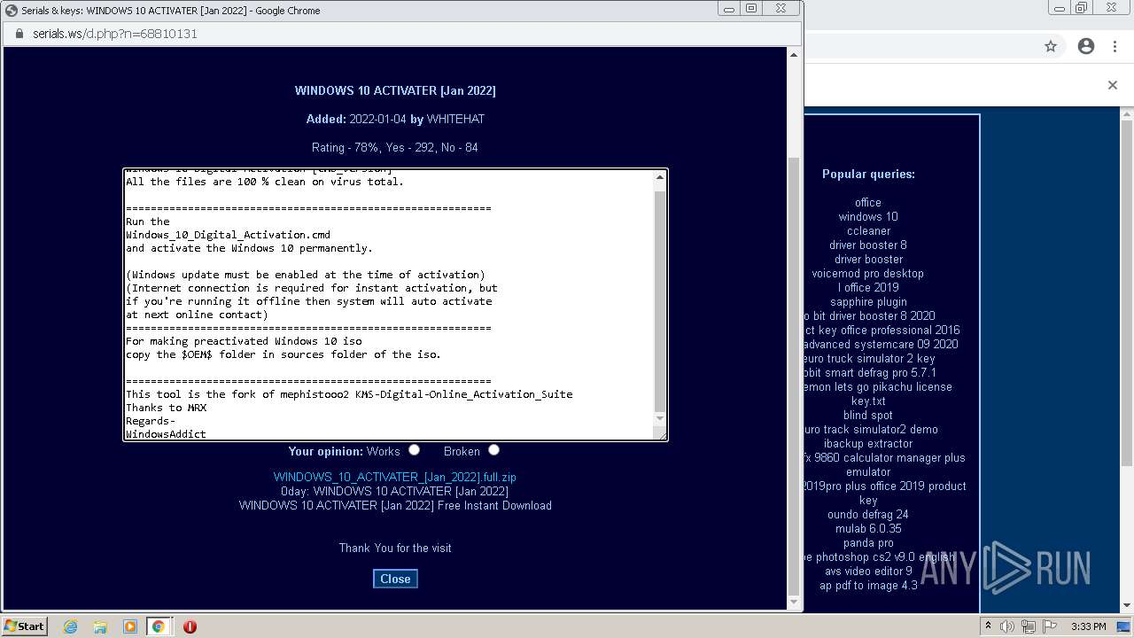The image size is (1134, 638).
Task: Select the Broken opinion radio button
Action: point(493,450)
